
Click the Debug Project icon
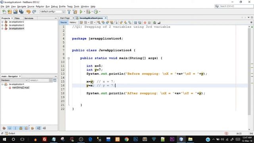pos(88,12)
